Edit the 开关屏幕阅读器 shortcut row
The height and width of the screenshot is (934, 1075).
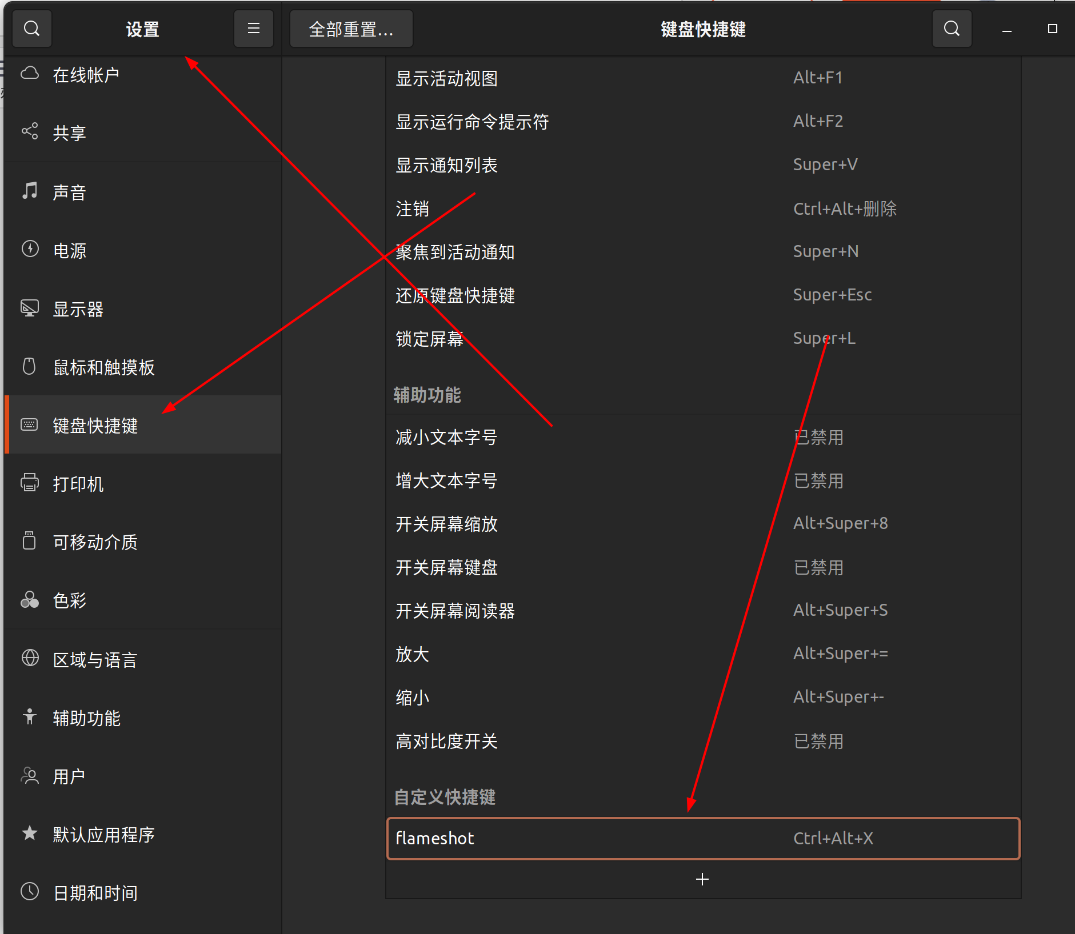[704, 611]
